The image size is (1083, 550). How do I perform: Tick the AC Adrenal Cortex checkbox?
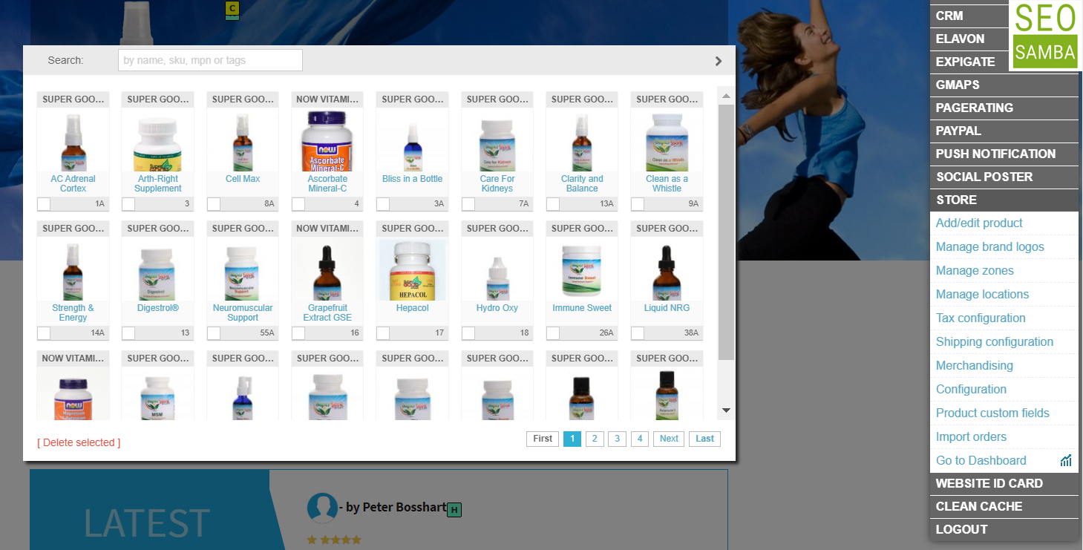pos(44,204)
